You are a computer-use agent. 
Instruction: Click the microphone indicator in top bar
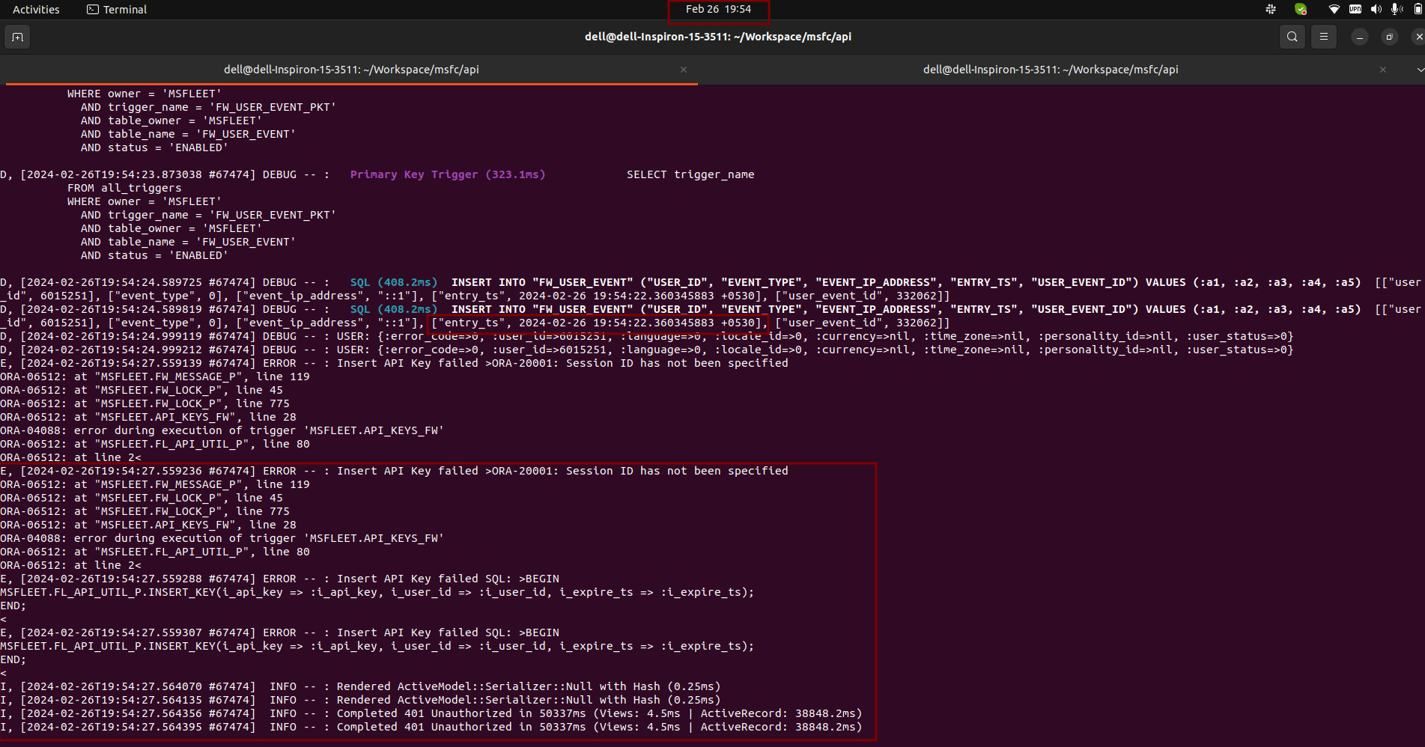(x=1397, y=9)
